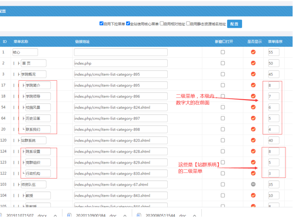
Task: Enable gray hidden icon for 师资队伍 row
Action: (x=253, y=184)
